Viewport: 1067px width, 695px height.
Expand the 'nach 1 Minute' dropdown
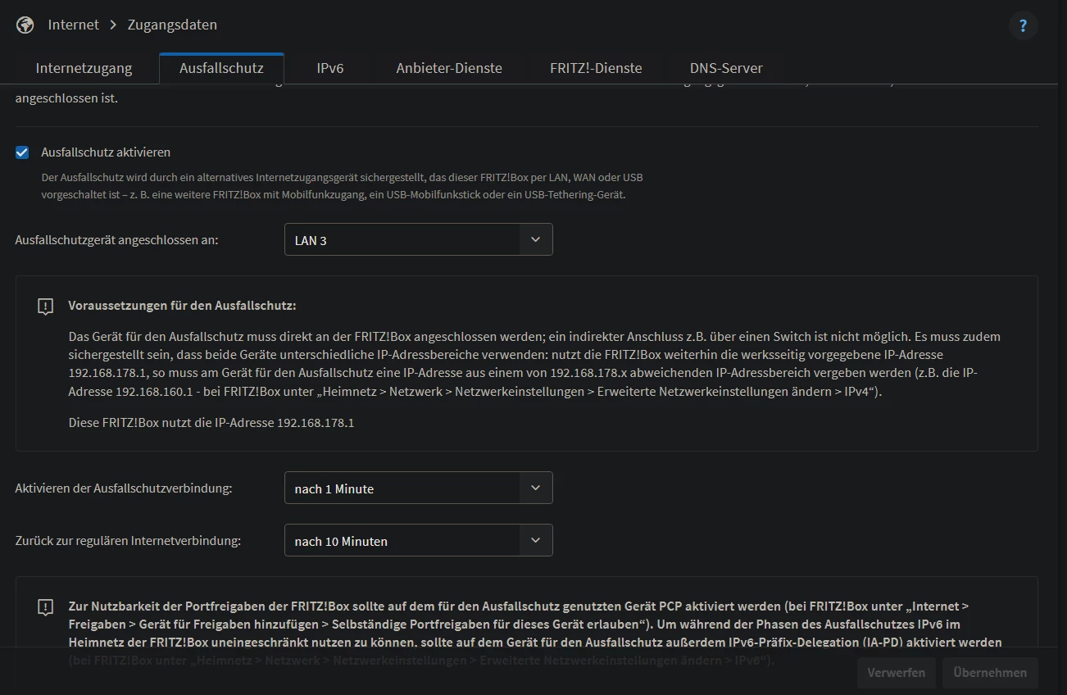point(418,488)
